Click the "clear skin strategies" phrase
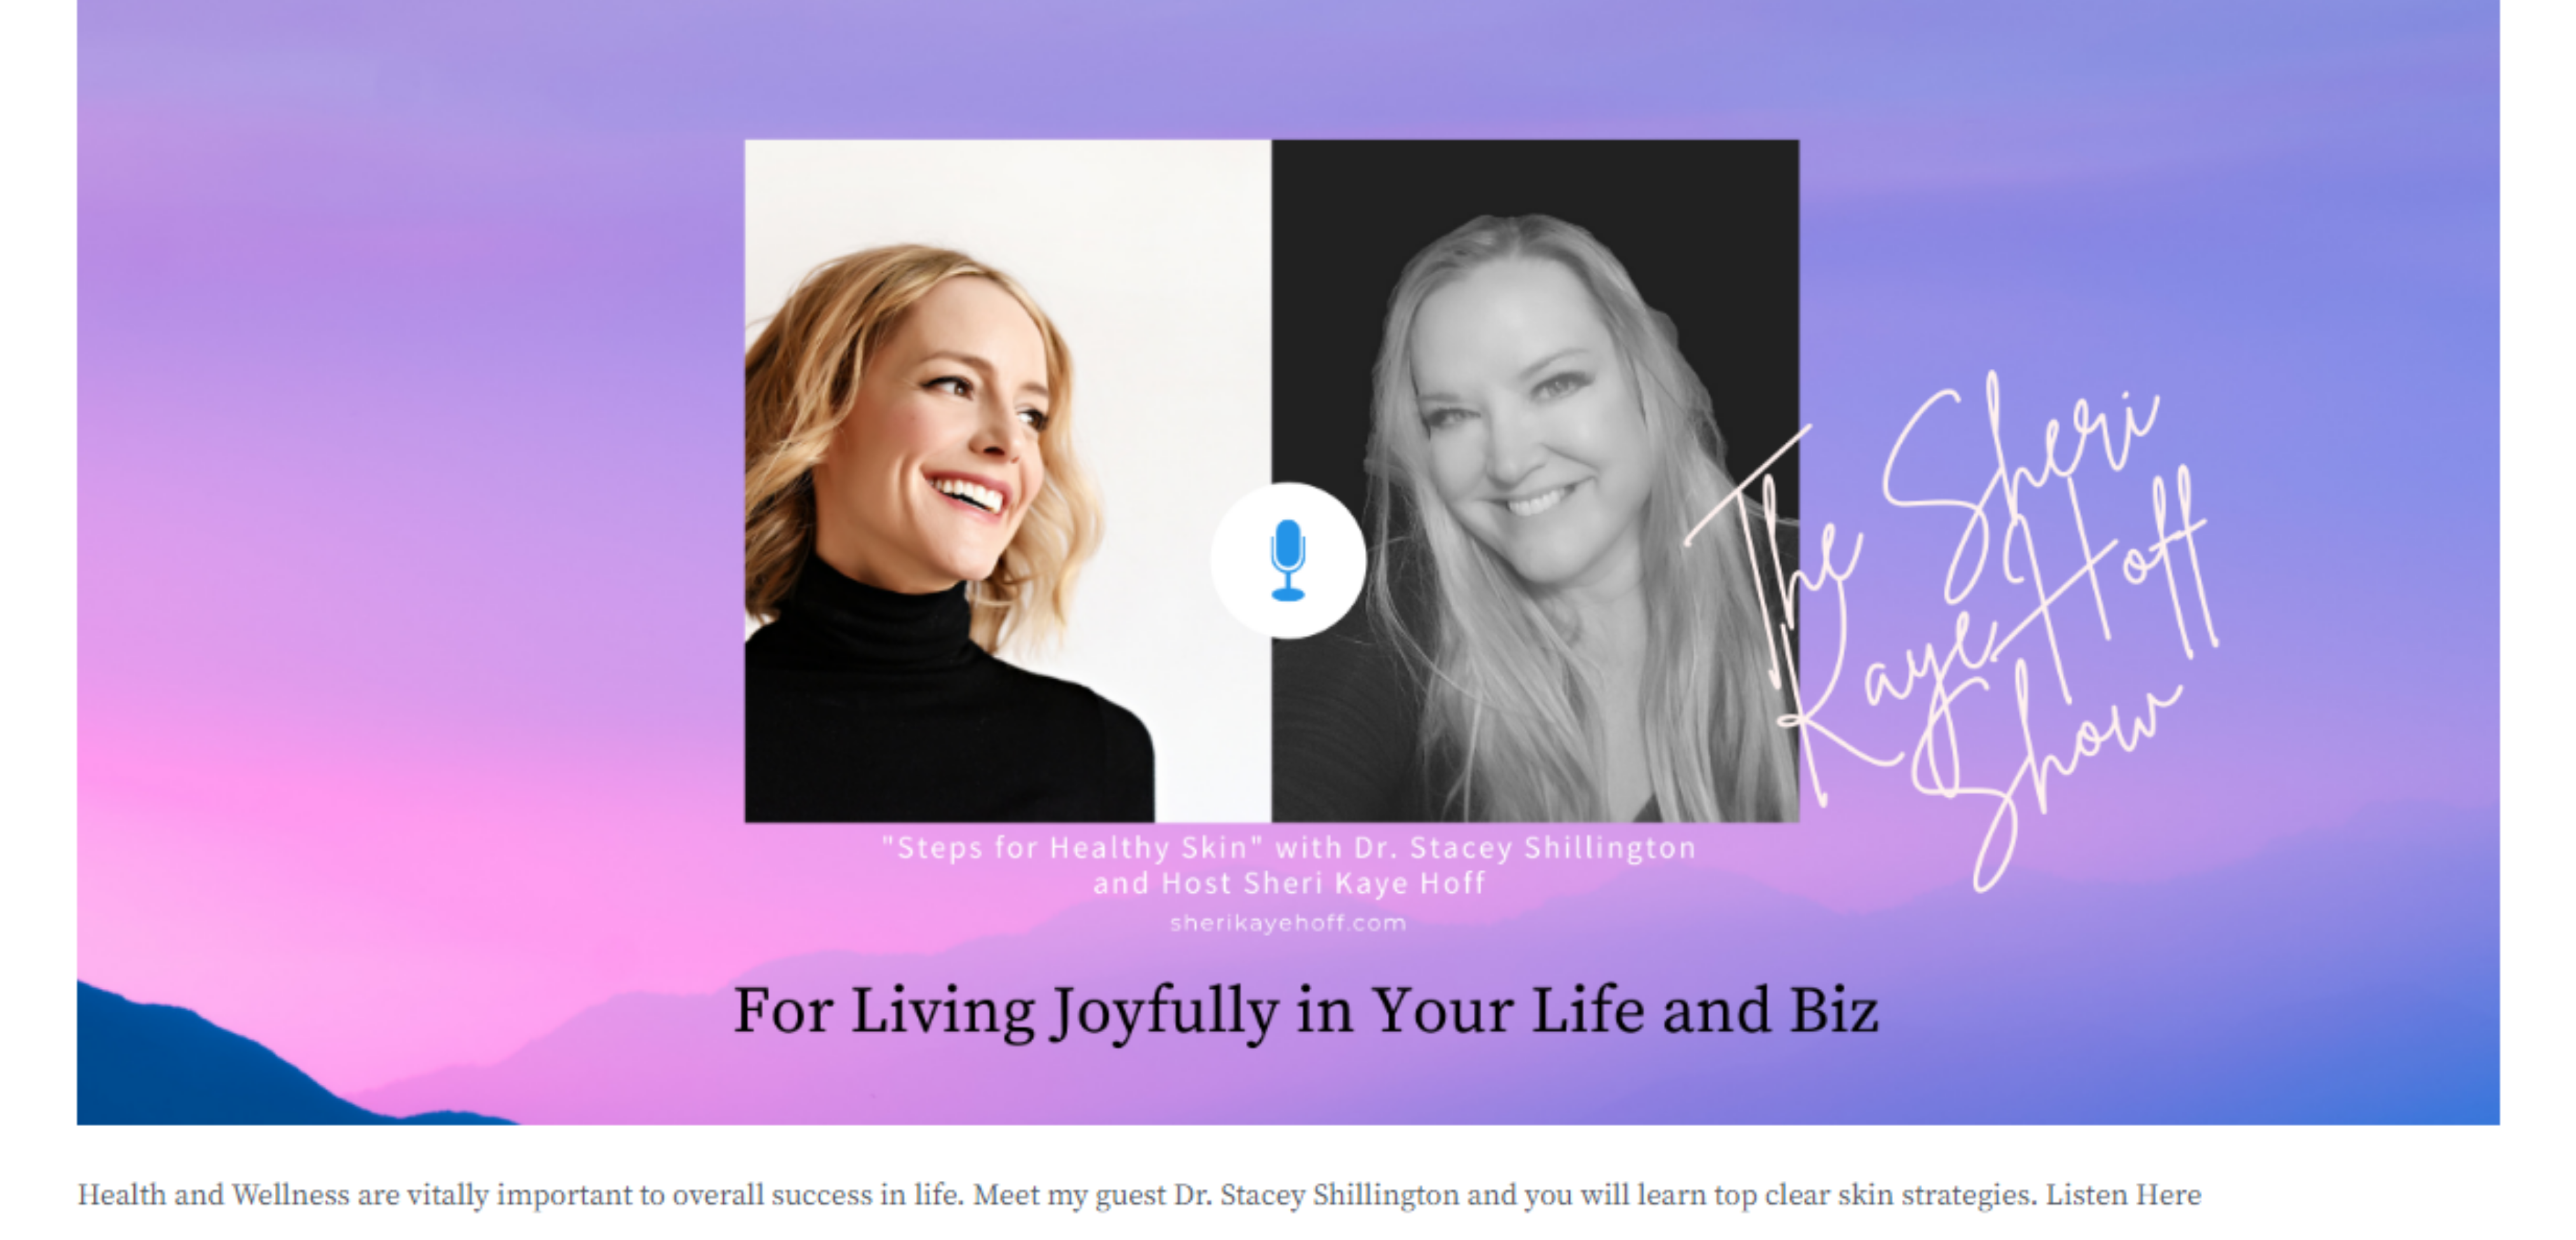Screen dimensions: 2576x1240 coord(1899,1195)
